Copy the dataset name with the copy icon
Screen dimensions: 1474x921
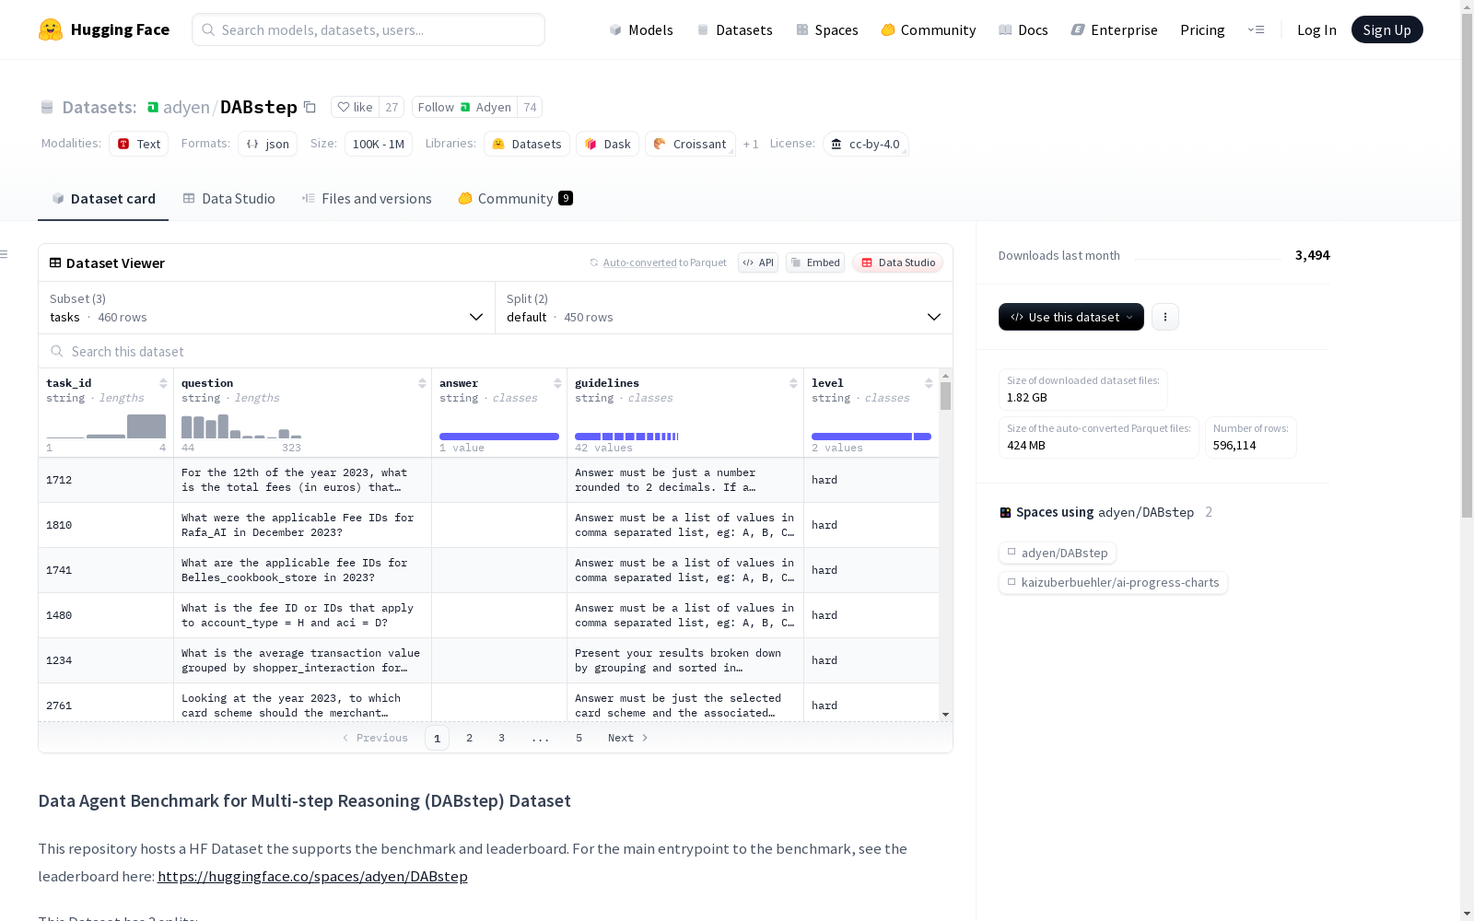[x=310, y=108]
